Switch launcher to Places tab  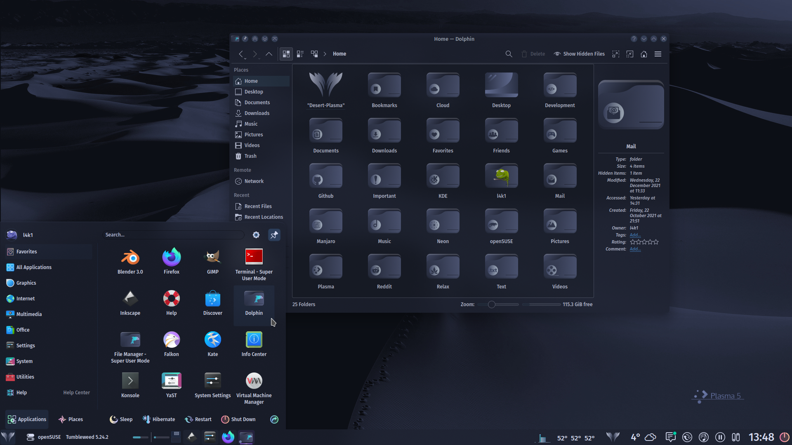pyautogui.click(x=71, y=419)
